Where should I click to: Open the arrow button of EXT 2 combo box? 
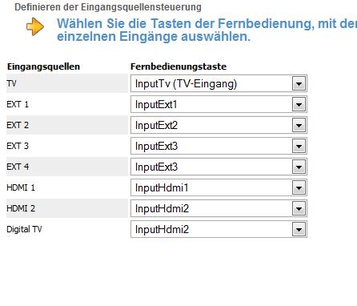tap(299, 126)
